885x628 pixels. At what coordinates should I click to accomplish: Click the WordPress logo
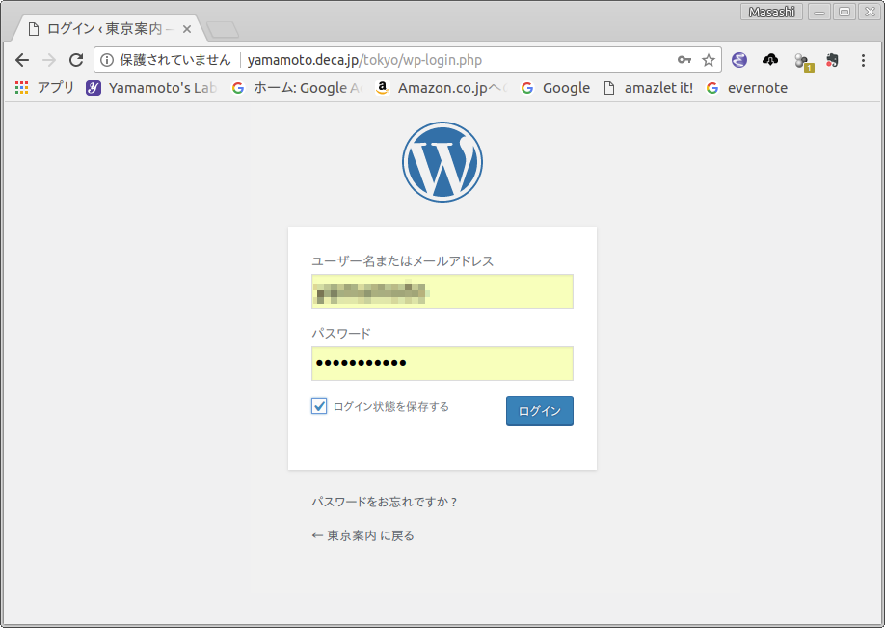(x=442, y=162)
